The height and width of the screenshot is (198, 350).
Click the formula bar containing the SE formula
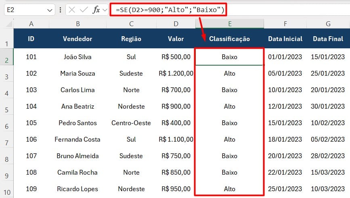coord(230,10)
